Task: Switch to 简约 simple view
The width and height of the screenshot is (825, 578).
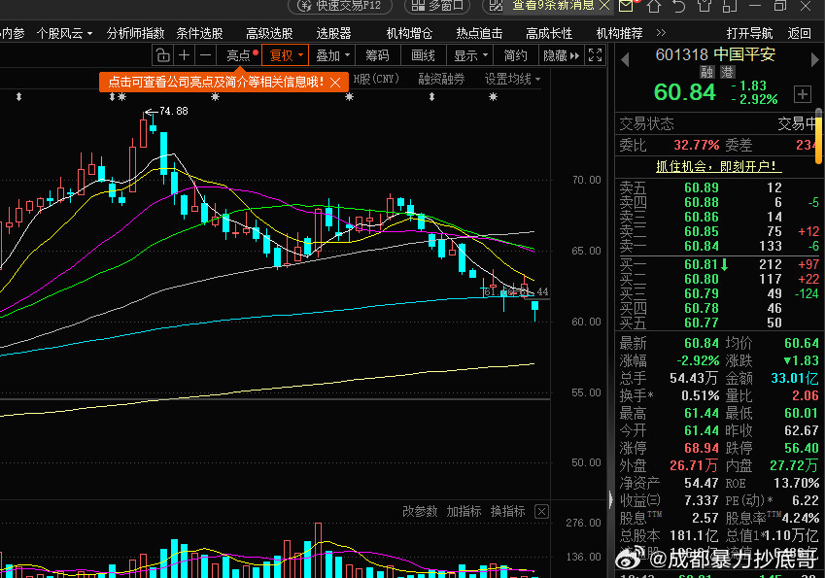Action: [x=515, y=55]
